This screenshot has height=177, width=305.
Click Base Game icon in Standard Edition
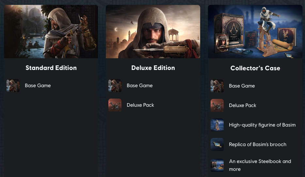click(x=13, y=86)
